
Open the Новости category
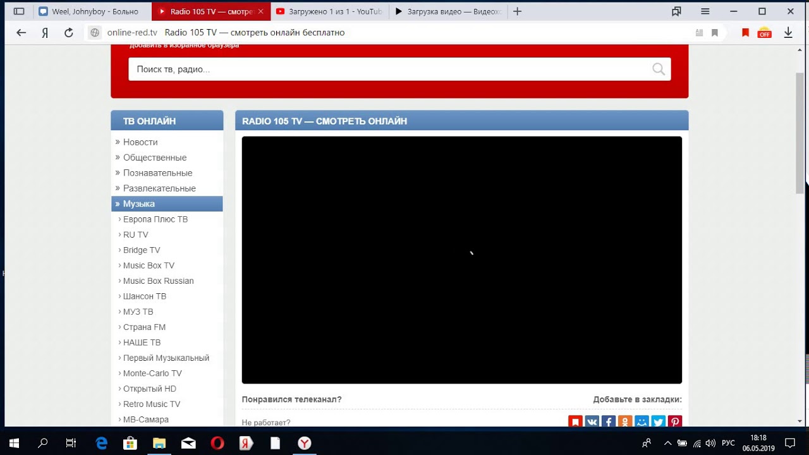click(140, 142)
